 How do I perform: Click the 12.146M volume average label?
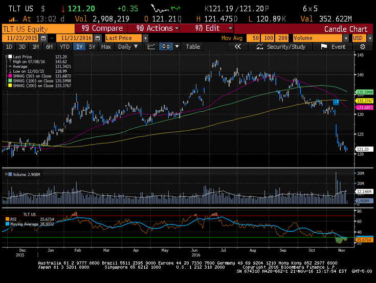pyautogui.click(x=364, y=191)
